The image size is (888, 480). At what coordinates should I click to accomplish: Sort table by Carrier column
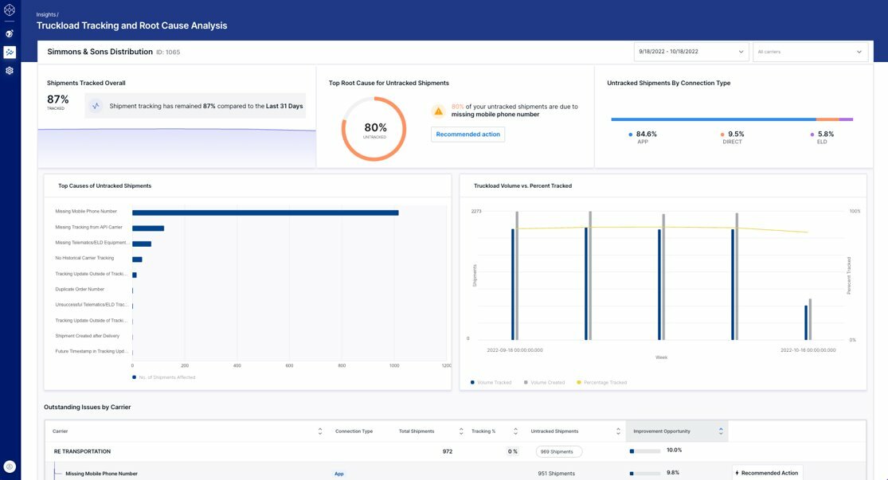320,431
